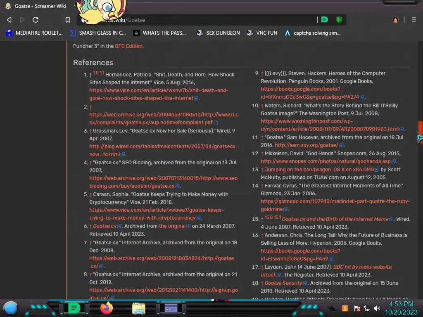Open 'BBC hit by mass website attack' link
The width and height of the screenshot is (423, 317).
tap(326, 271)
